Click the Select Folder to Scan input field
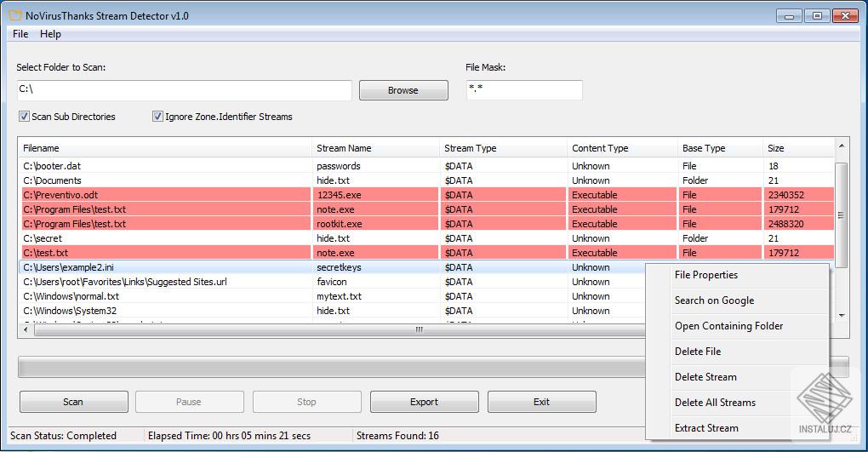 coord(185,90)
